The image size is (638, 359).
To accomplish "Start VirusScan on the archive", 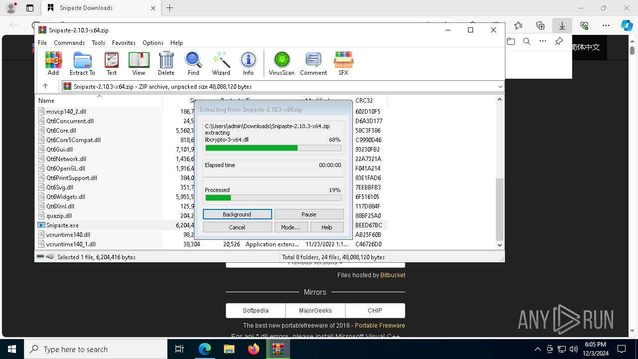I will click(x=282, y=63).
